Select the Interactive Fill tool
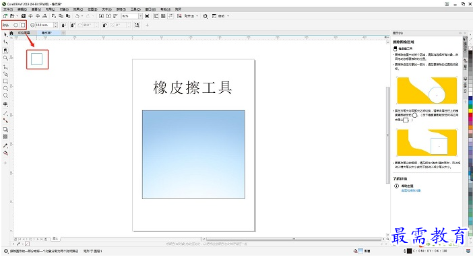This screenshot has width=473, height=257. (x=5, y=153)
